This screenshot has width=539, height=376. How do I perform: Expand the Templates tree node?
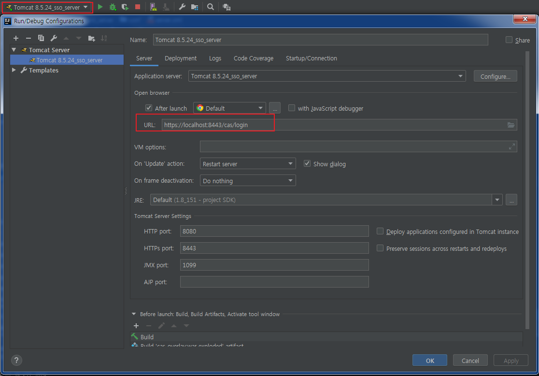pos(14,70)
